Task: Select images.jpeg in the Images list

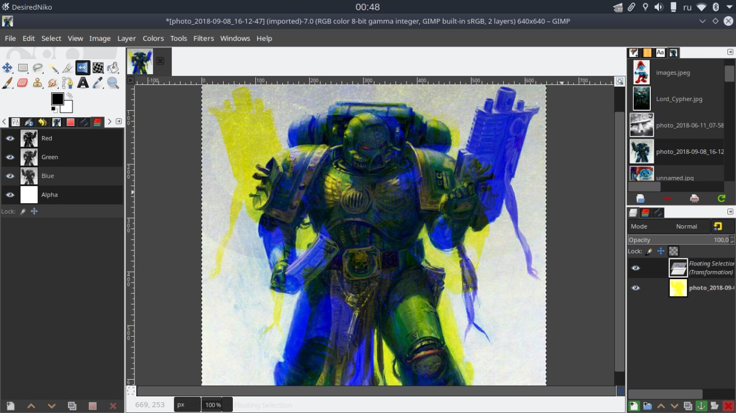Action: pyautogui.click(x=675, y=72)
